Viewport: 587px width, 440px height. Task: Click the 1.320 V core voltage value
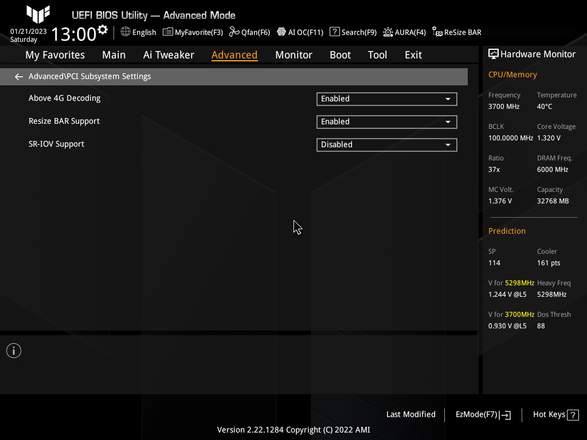pos(549,138)
